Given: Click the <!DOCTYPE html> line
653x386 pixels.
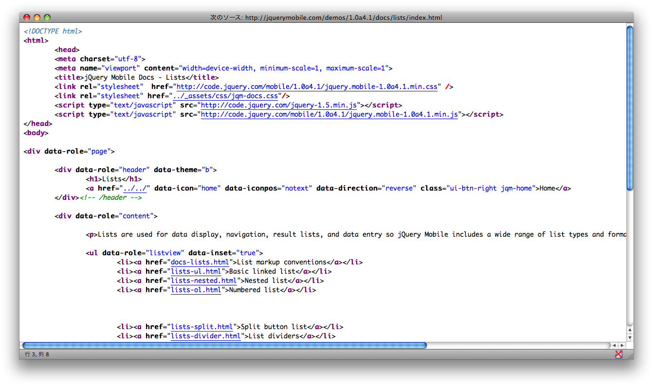Looking at the screenshot, I should click(53, 32).
